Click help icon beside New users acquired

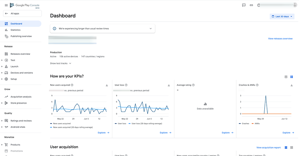[72, 85]
